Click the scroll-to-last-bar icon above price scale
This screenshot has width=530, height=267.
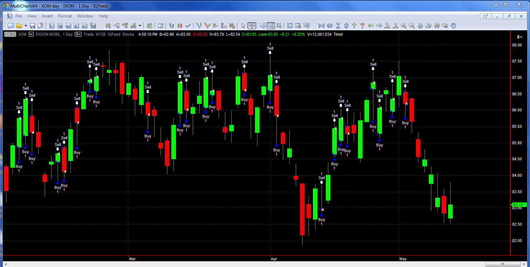click(x=520, y=37)
